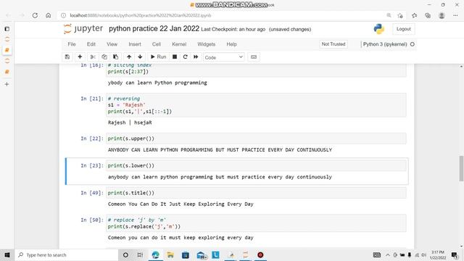464x261 pixels.
Task: Click the Last Checkpoint an hour ago text
Action: click(233, 29)
